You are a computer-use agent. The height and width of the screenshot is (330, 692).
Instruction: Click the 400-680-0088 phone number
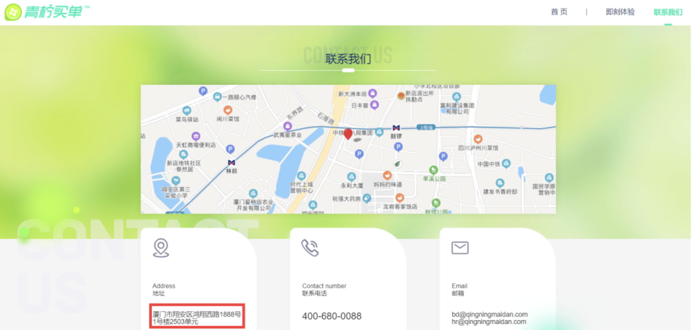[332, 316]
